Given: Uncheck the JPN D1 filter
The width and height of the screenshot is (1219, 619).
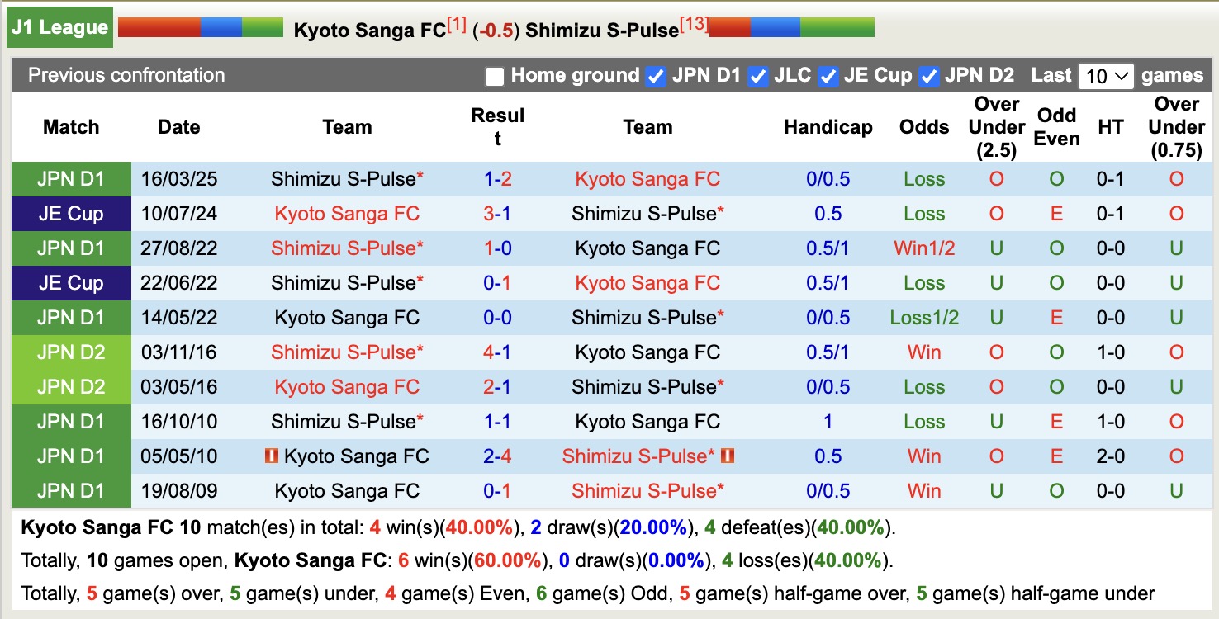Looking at the screenshot, I should (654, 76).
